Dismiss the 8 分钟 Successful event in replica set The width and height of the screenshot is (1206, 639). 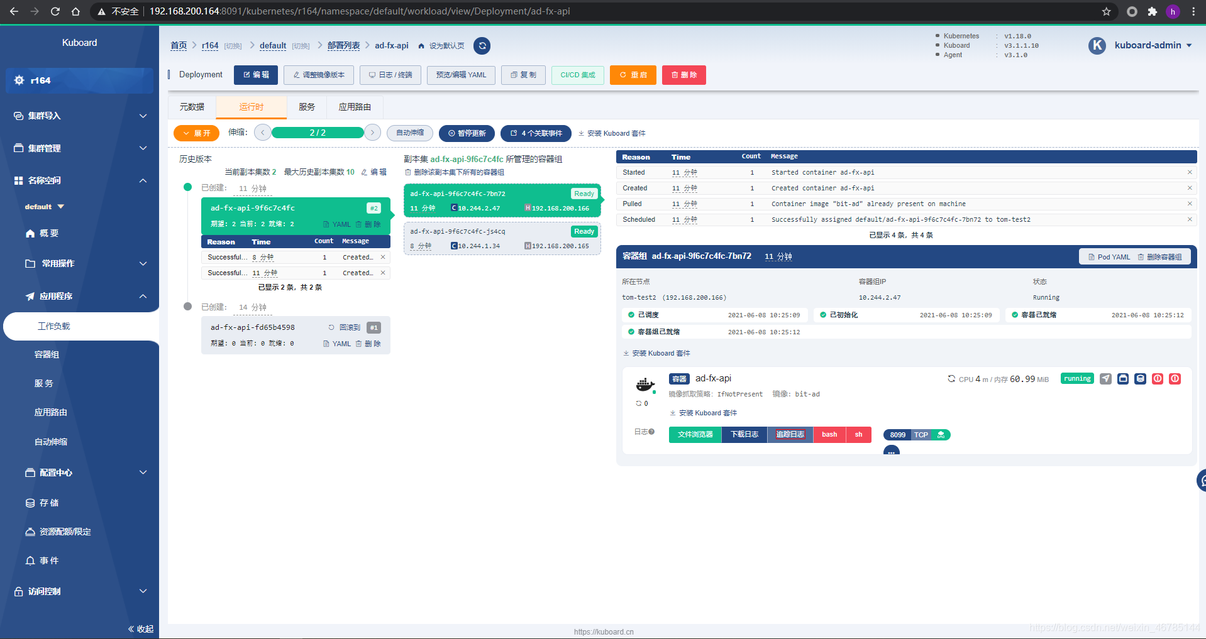coord(383,257)
